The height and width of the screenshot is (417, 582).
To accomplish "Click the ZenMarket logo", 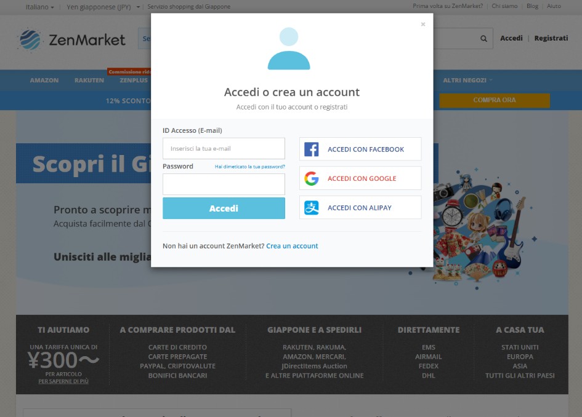I will pyautogui.click(x=71, y=39).
